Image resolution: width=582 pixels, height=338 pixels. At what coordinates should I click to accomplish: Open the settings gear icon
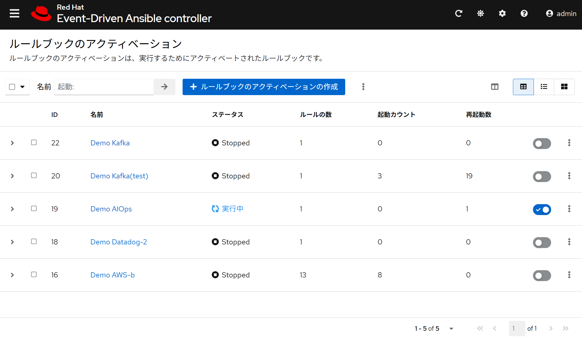502,13
